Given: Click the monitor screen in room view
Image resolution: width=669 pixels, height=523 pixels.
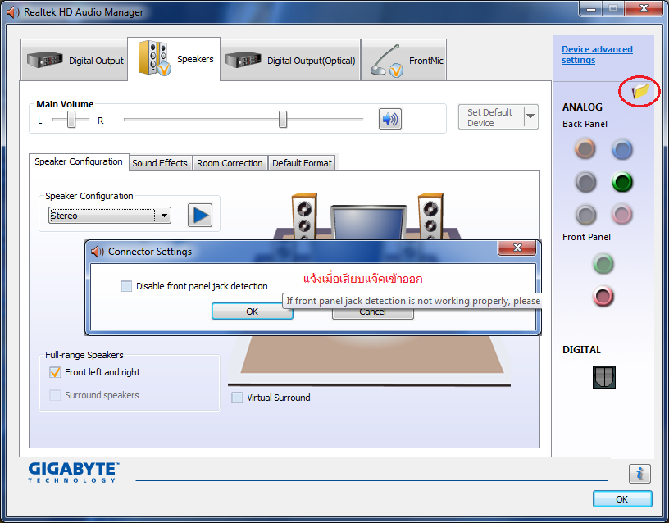Looking at the screenshot, I should pos(369,223).
